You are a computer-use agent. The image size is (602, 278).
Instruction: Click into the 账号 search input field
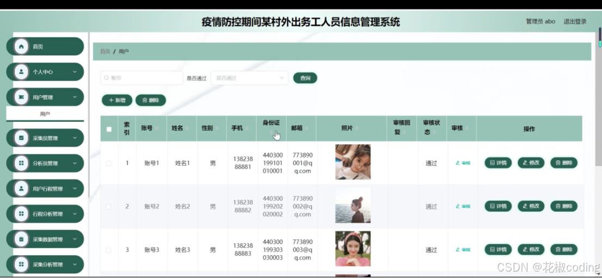[x=142, y=78]
